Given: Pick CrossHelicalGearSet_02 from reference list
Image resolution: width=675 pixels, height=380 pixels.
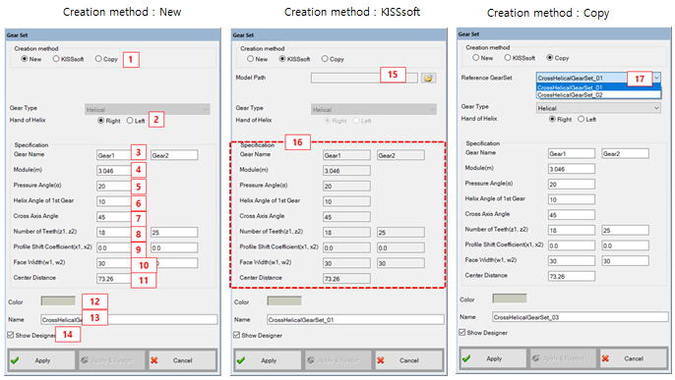Looking at the screenshot, I should [x=598, y=95].
